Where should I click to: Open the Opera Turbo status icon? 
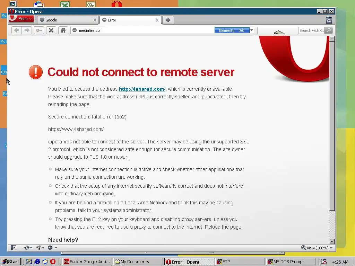pos(50,248)
